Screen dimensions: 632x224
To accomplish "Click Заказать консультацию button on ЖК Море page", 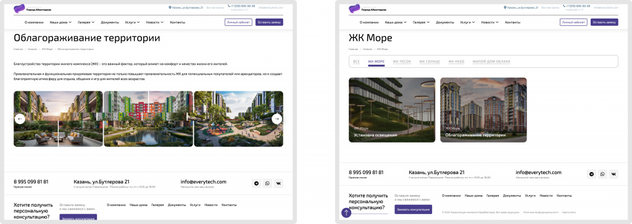I will 413,209.
